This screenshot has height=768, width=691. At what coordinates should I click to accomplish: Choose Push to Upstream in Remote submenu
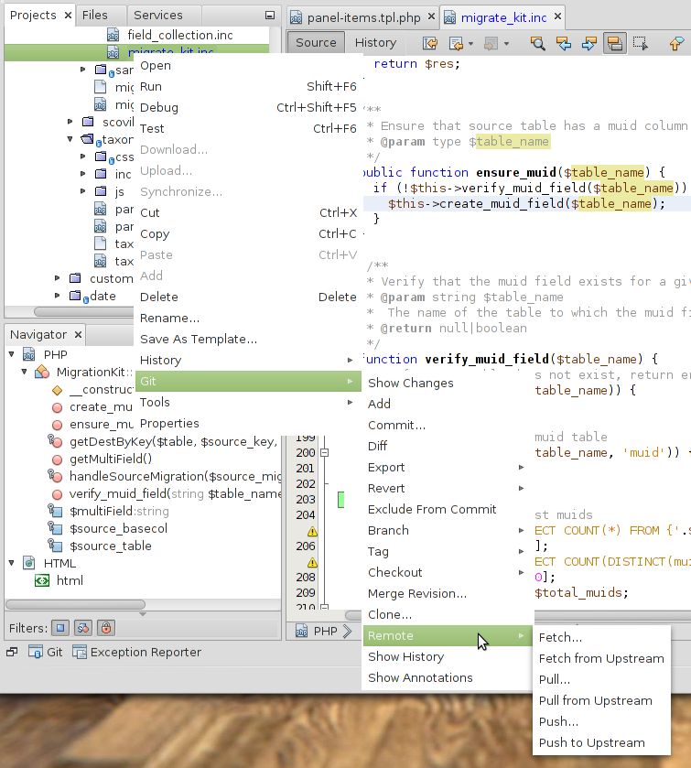tap(601, 743)
